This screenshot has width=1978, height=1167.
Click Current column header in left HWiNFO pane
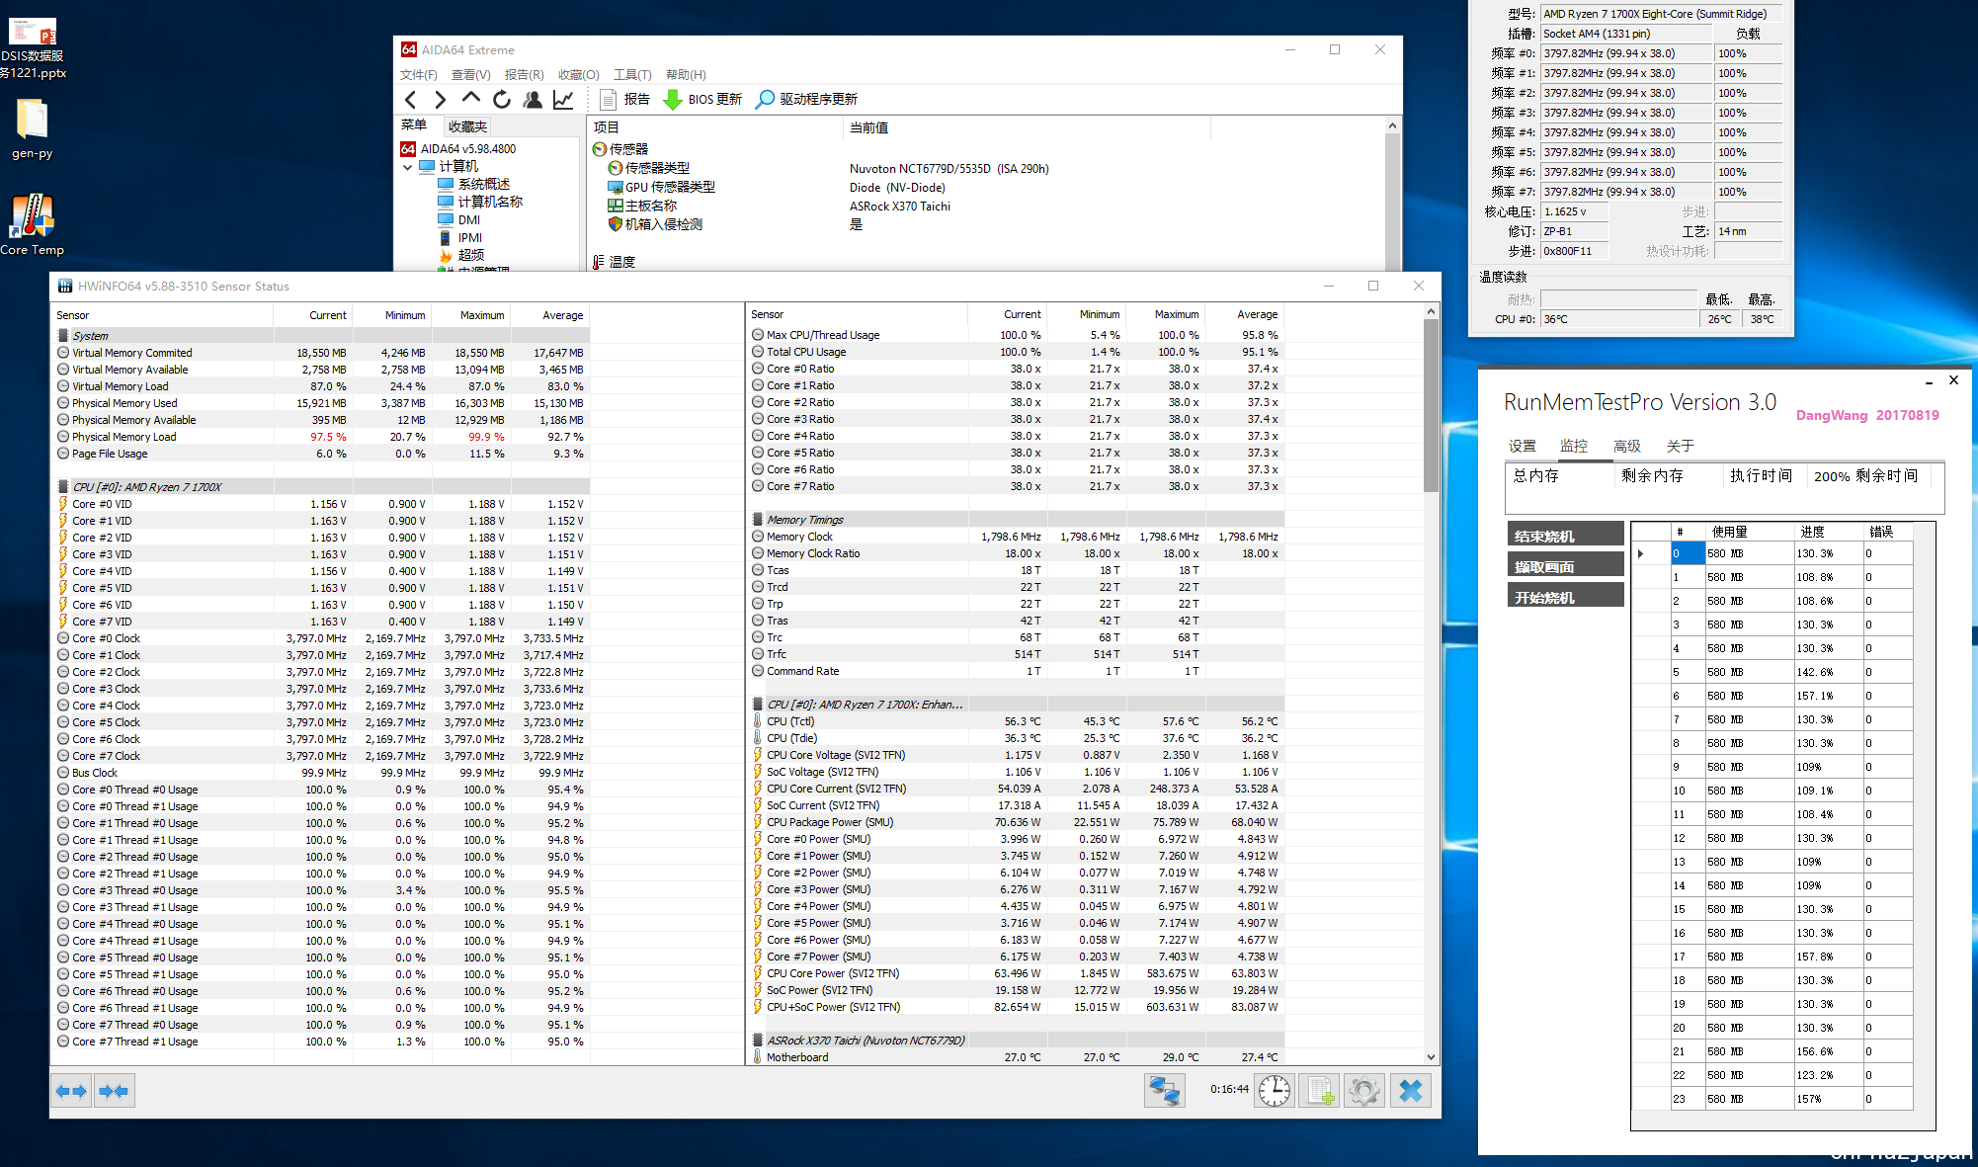pos(312,315)
